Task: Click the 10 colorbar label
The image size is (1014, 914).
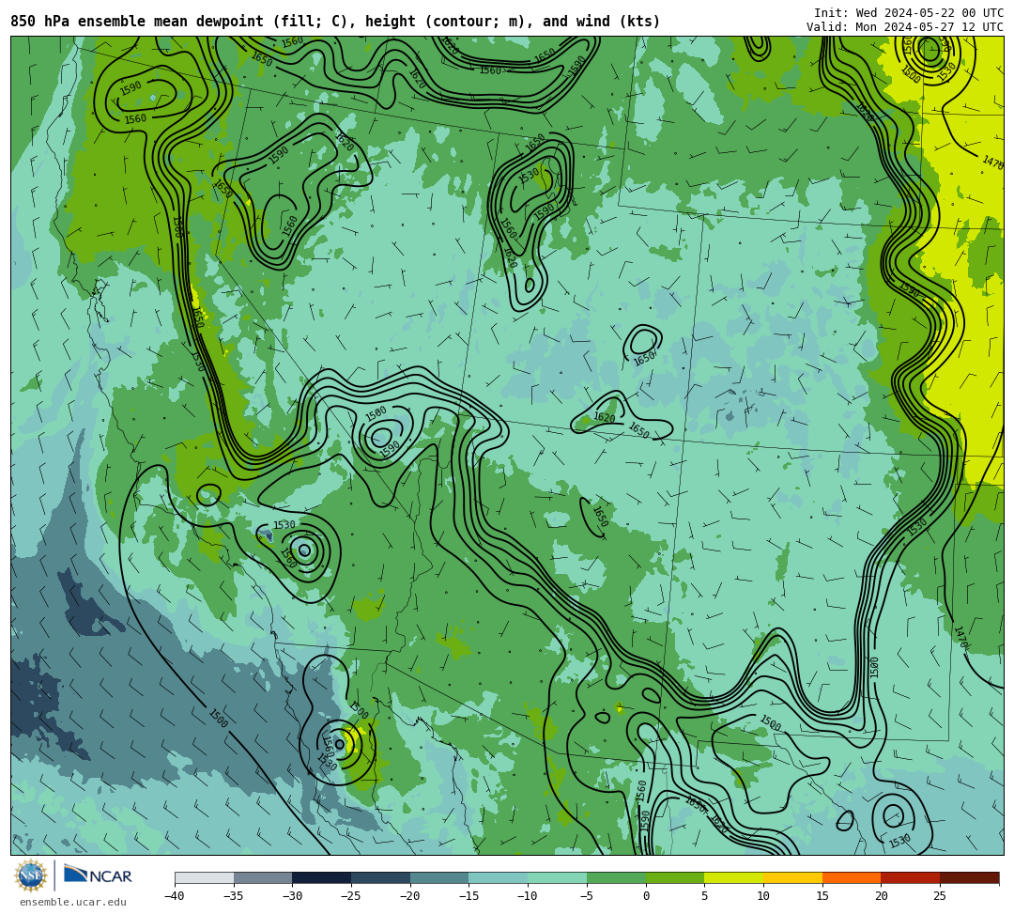Action: 763,896
